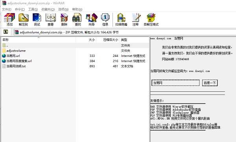This screenshot has height=142, width=236.
Task: Show archive Info (信息) icon
Action: [x=105, y=20]
